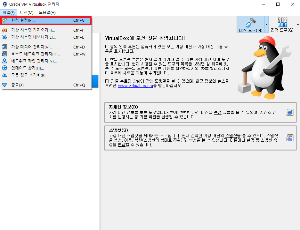The height and width of the screenshot is (230, 300).
Task: Follow the 편집 link in 스냅샷 description
Action: point(121,145)
